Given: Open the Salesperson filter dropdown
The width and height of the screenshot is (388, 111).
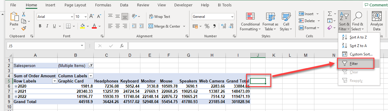Looking at the screenshot, I should point(91,66).
